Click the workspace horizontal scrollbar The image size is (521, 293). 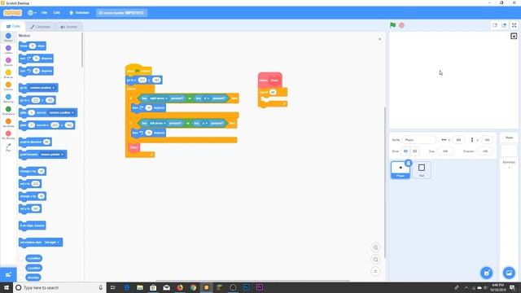coord(252,281)
